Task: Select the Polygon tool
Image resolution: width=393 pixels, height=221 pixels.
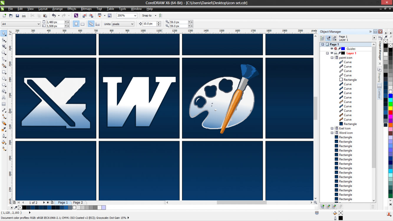Action: tap(4, 85)
